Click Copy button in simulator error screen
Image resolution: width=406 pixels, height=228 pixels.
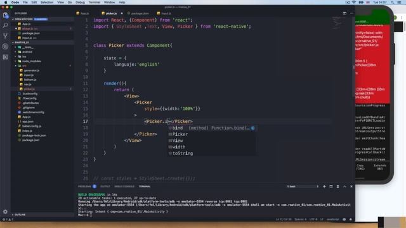pos(360,167)
